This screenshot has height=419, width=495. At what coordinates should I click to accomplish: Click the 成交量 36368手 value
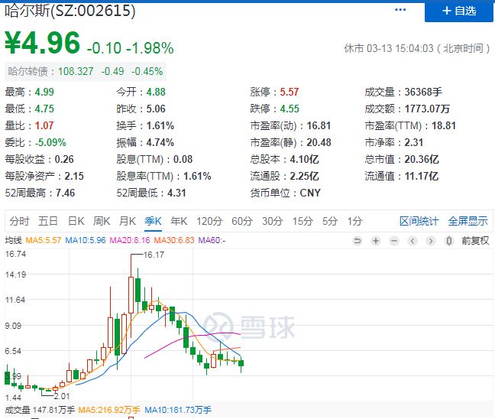click(x=423, y=92)
